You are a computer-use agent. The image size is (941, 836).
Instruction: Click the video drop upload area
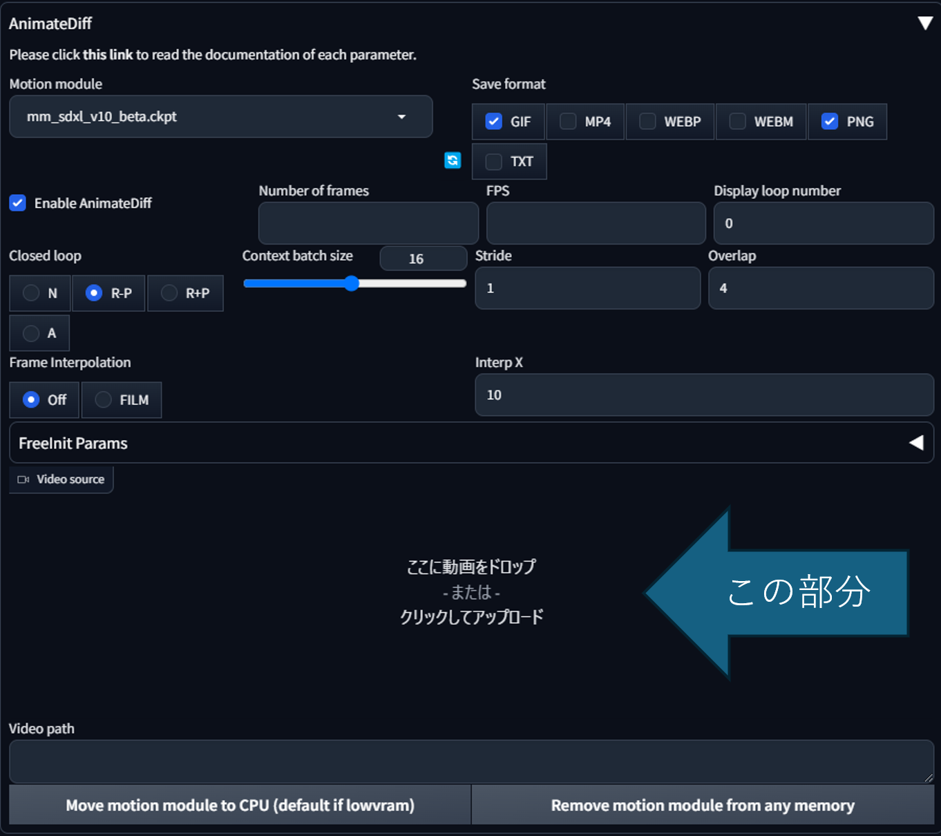[x=471, y=592]
